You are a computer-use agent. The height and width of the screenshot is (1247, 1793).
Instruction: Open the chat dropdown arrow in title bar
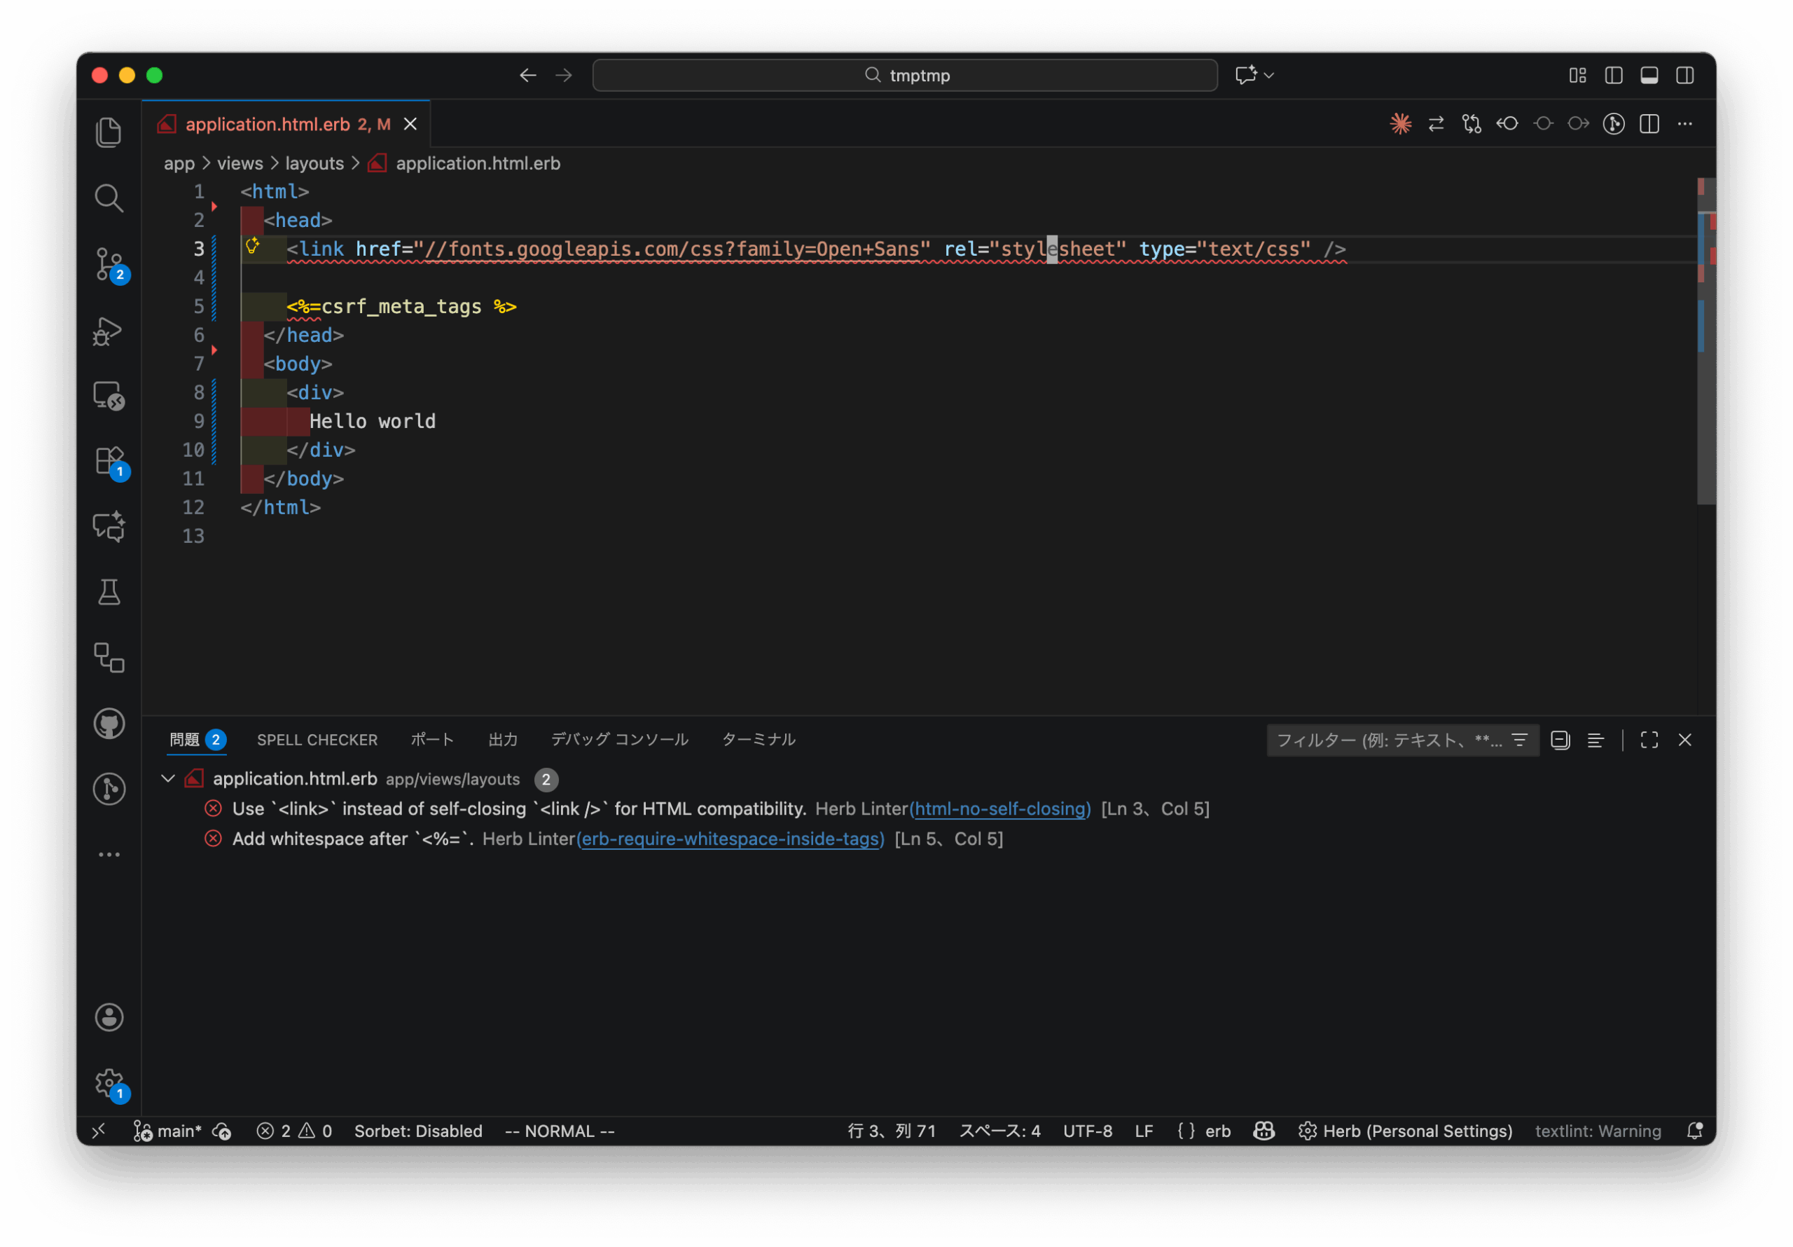point(1269,76)
